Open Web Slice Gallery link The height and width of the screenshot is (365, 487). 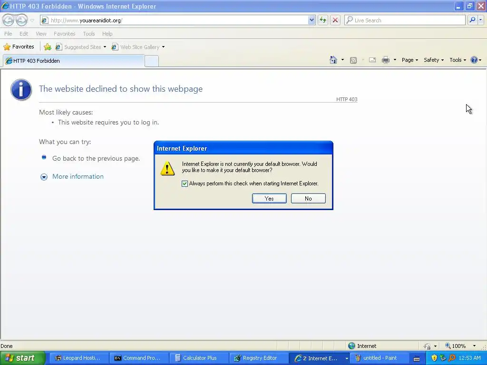click(136, 47)
